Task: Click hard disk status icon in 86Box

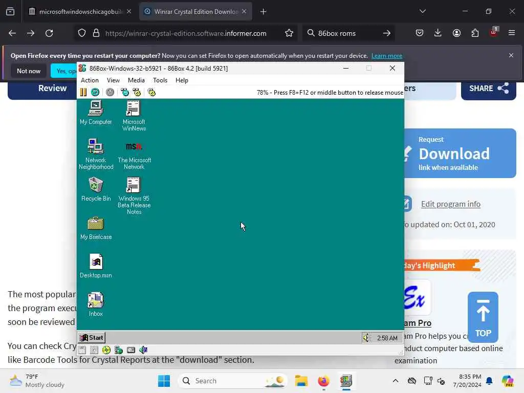Action: [131, 350]
